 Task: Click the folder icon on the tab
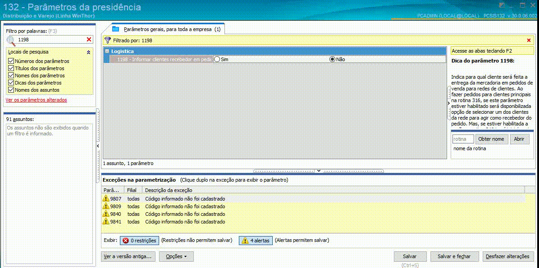point(115,29)
